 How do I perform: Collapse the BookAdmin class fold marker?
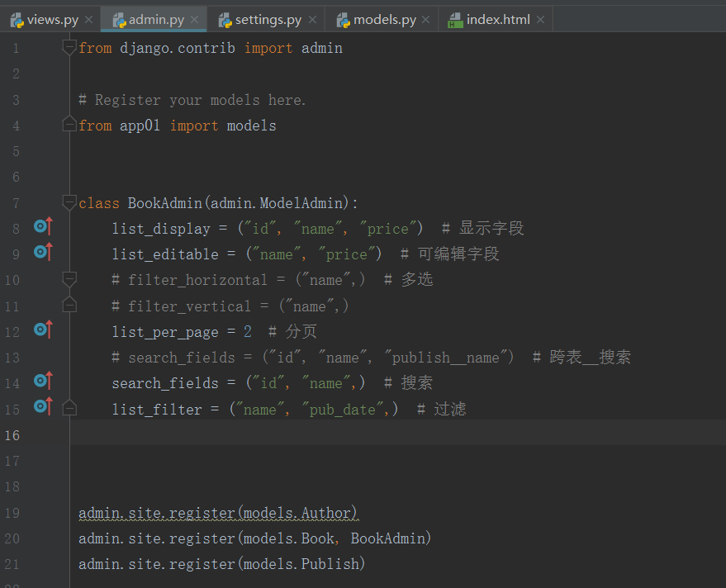pyautogui.click(x=69, y=203)
